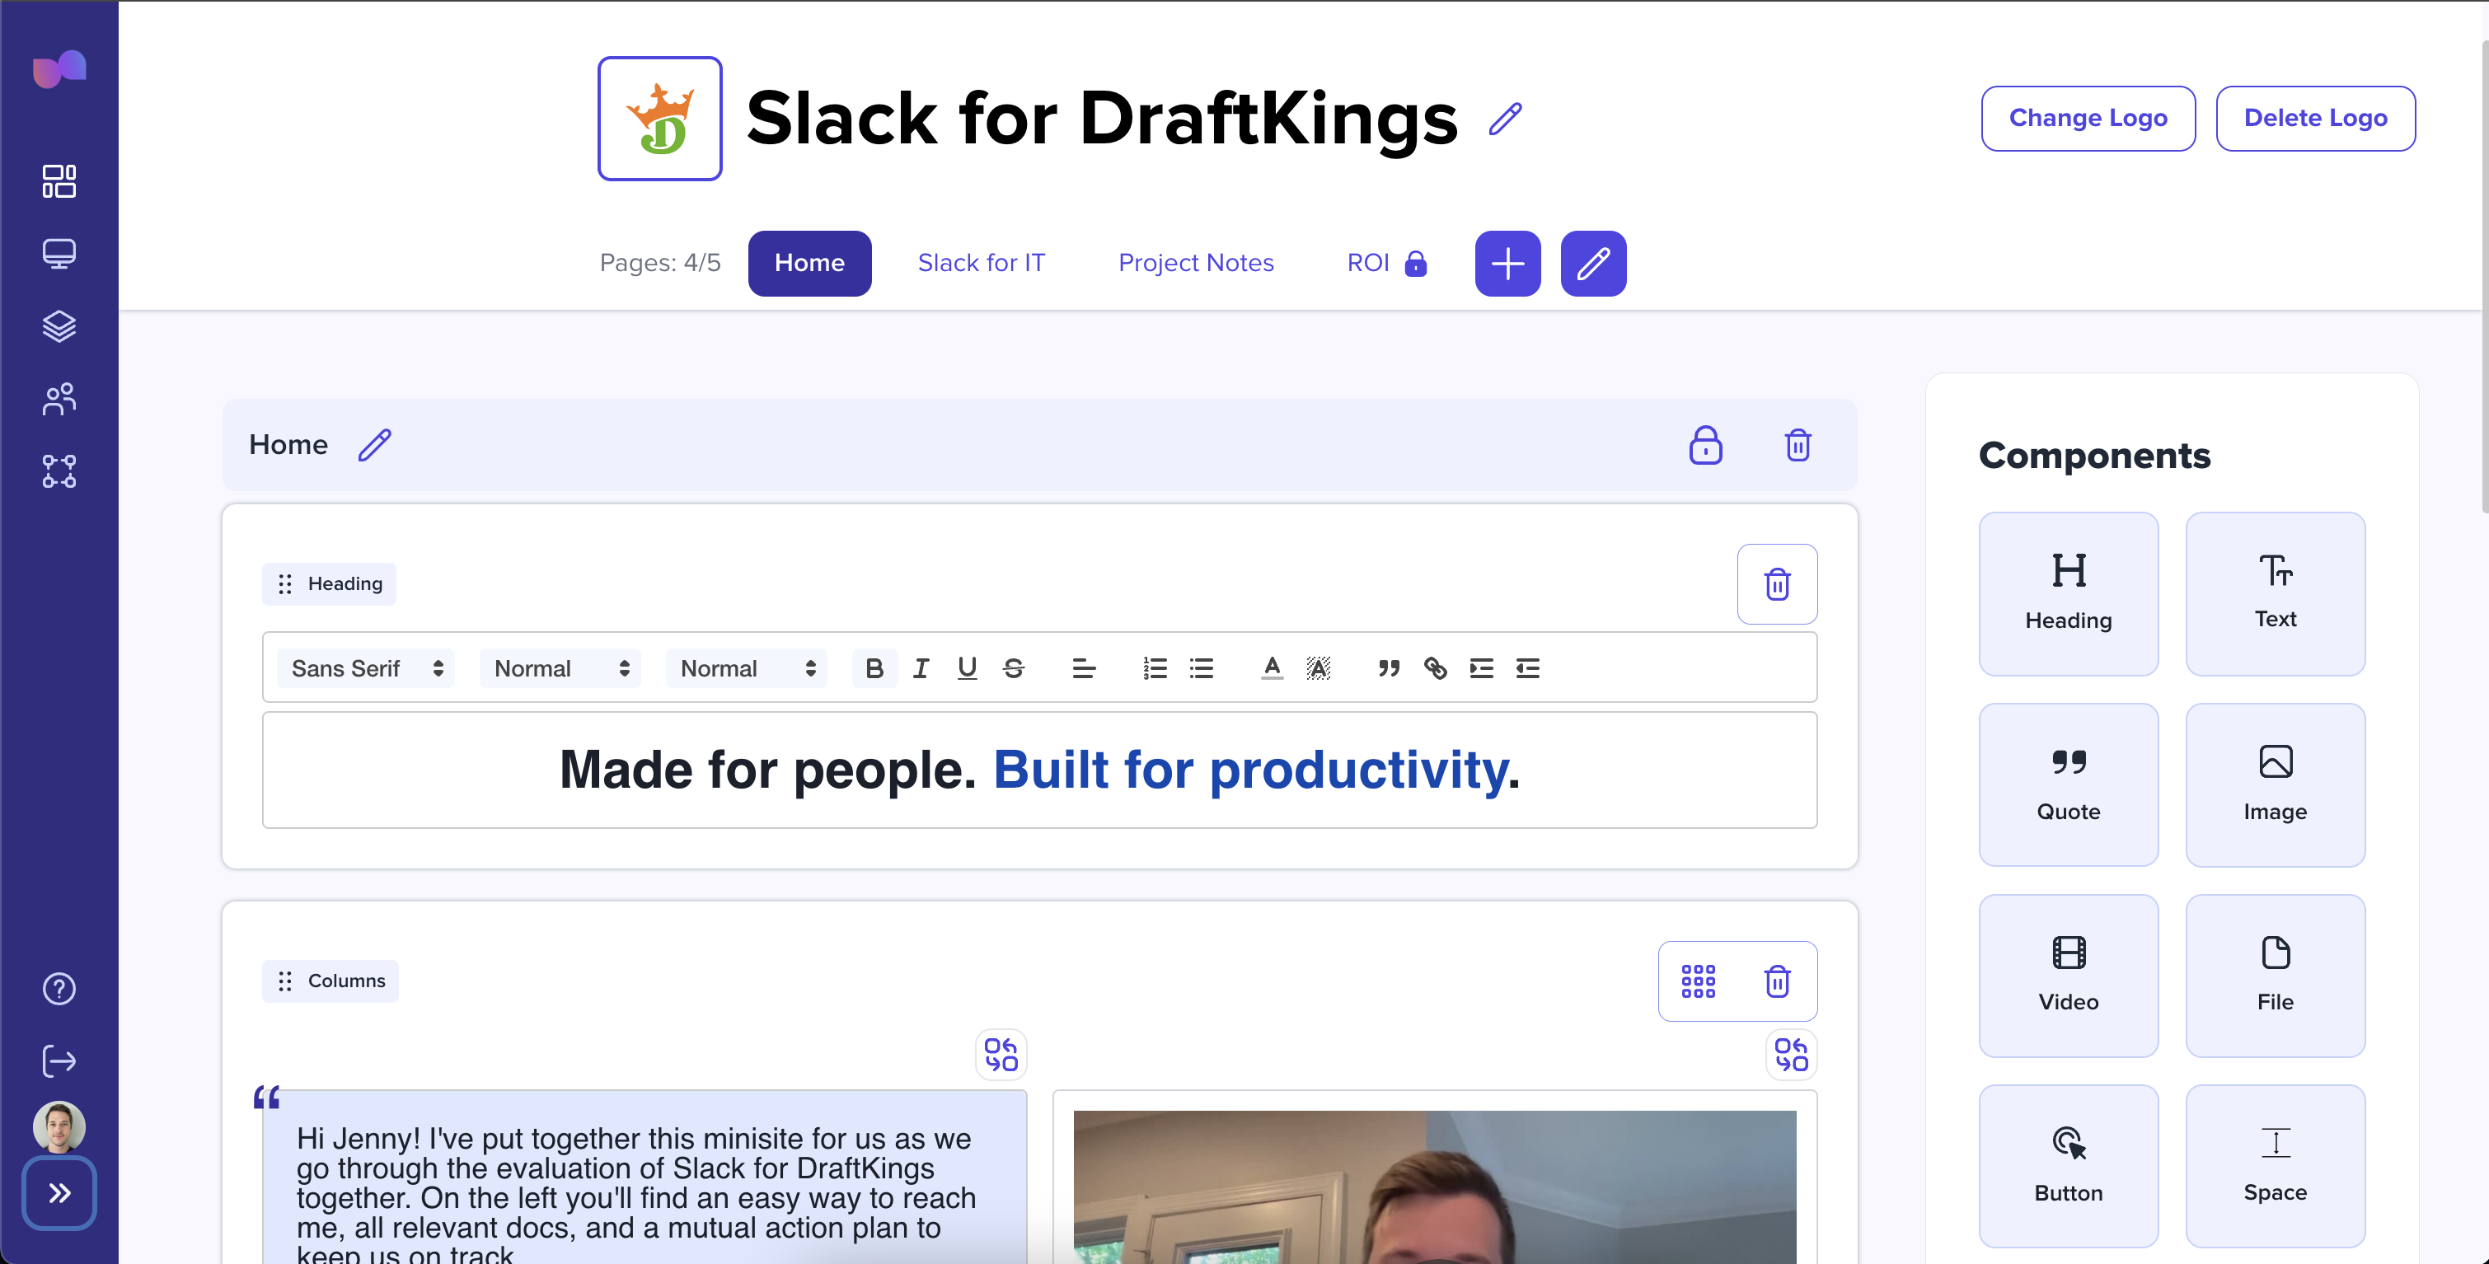This screenshot has height=1264, width=2489.
Task: Open the text color picker
Action: click(1273, 667)
